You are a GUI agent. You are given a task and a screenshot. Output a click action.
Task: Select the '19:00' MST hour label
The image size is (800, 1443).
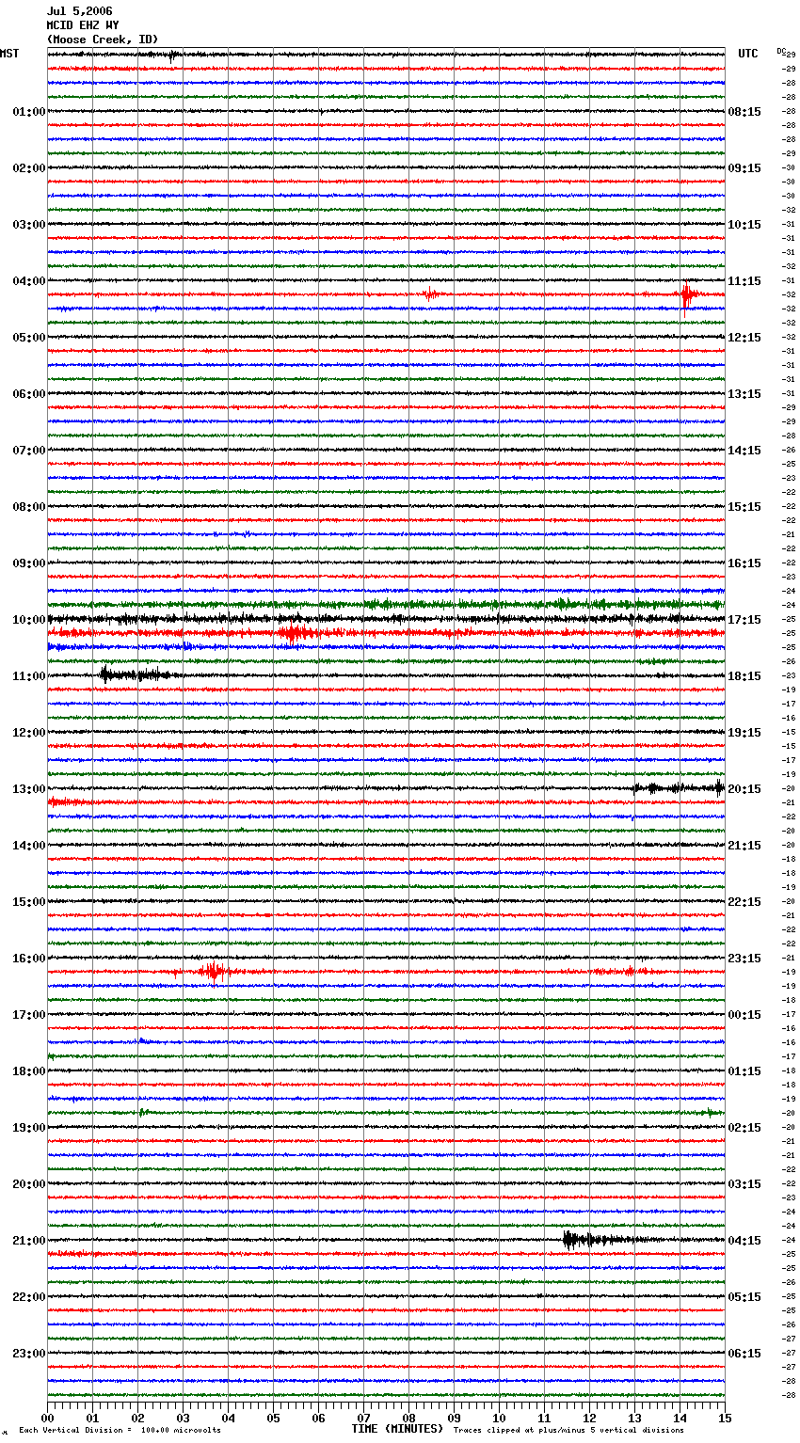pos(29,1128)
